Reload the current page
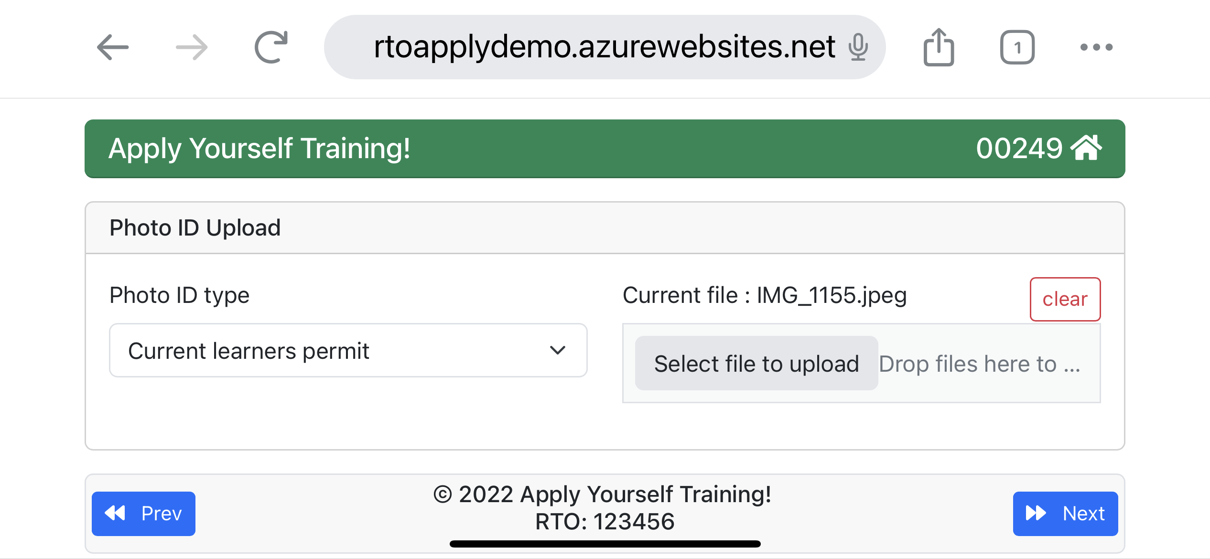Image resolution: width=1210 pixels, height=559 pixels. pyautogui.click(x=271, y=47)
